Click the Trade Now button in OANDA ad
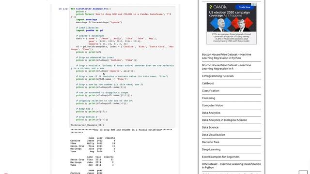This screenshot has height=174, width=310. tap(245, 7)
